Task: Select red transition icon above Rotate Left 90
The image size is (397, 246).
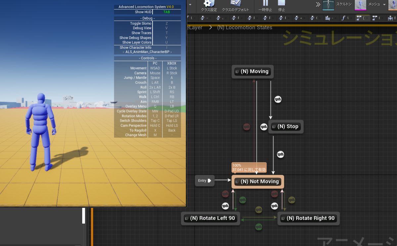Action: 225,194
